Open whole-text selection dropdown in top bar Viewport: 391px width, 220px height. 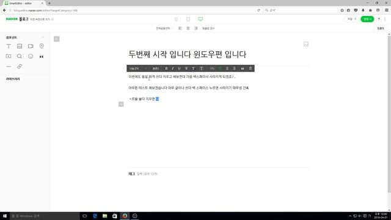pos(164,29)
